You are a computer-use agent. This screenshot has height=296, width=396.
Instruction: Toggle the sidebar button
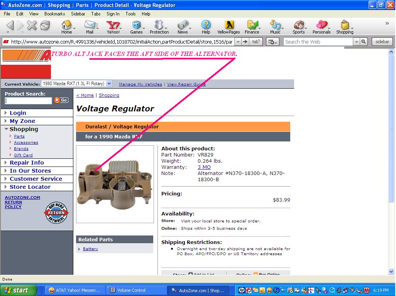[382, 42]
